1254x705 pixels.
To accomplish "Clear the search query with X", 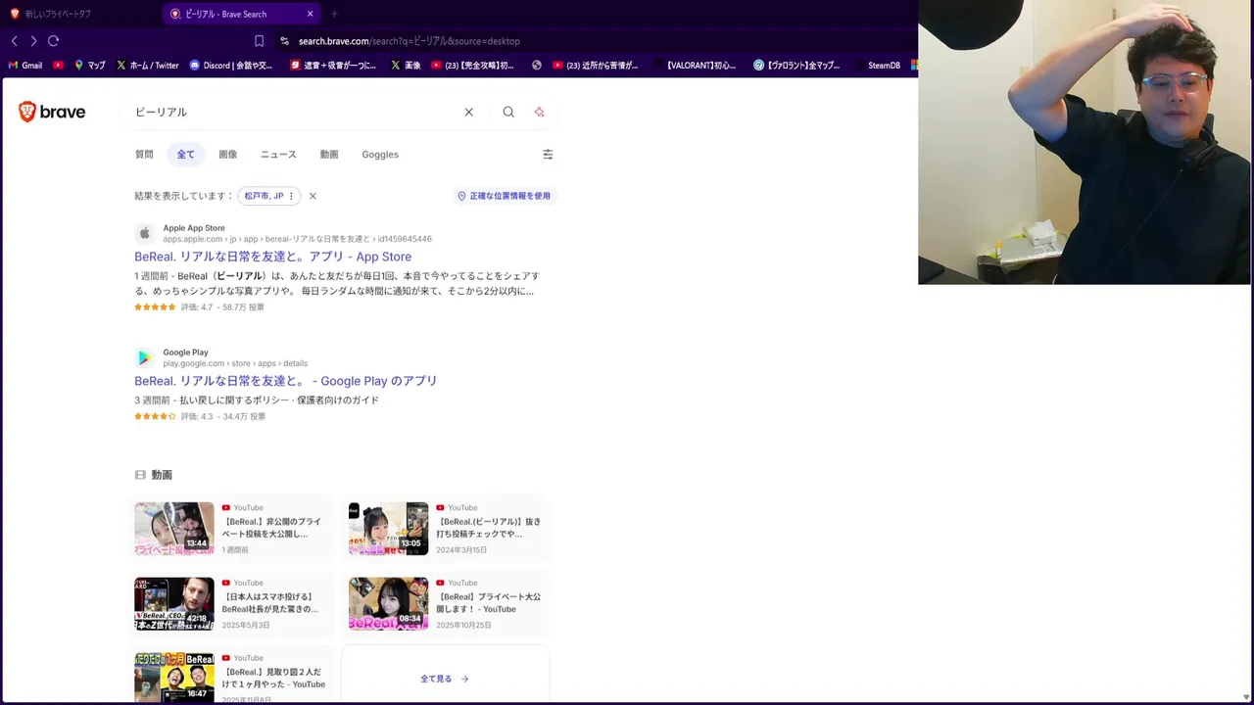I will pos(469,112).
